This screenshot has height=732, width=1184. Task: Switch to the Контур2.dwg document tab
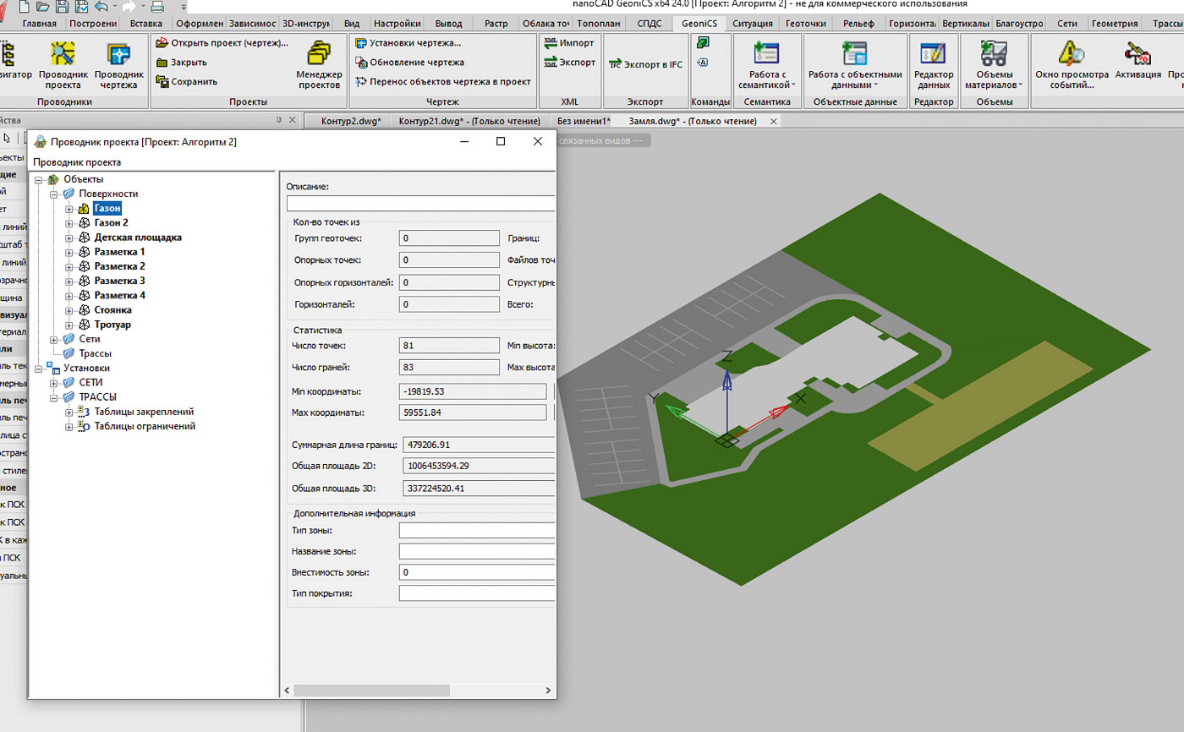pyautogui.click(x=351, y=121)
